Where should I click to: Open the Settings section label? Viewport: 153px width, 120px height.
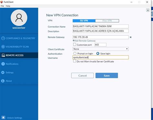pos(10,72)
